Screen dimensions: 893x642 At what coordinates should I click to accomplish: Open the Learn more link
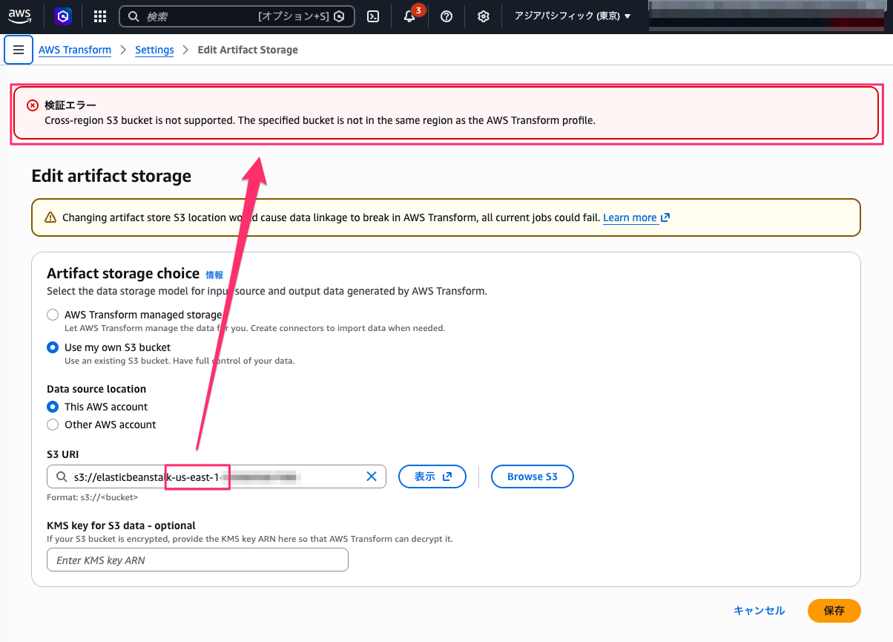pos(636,217)
